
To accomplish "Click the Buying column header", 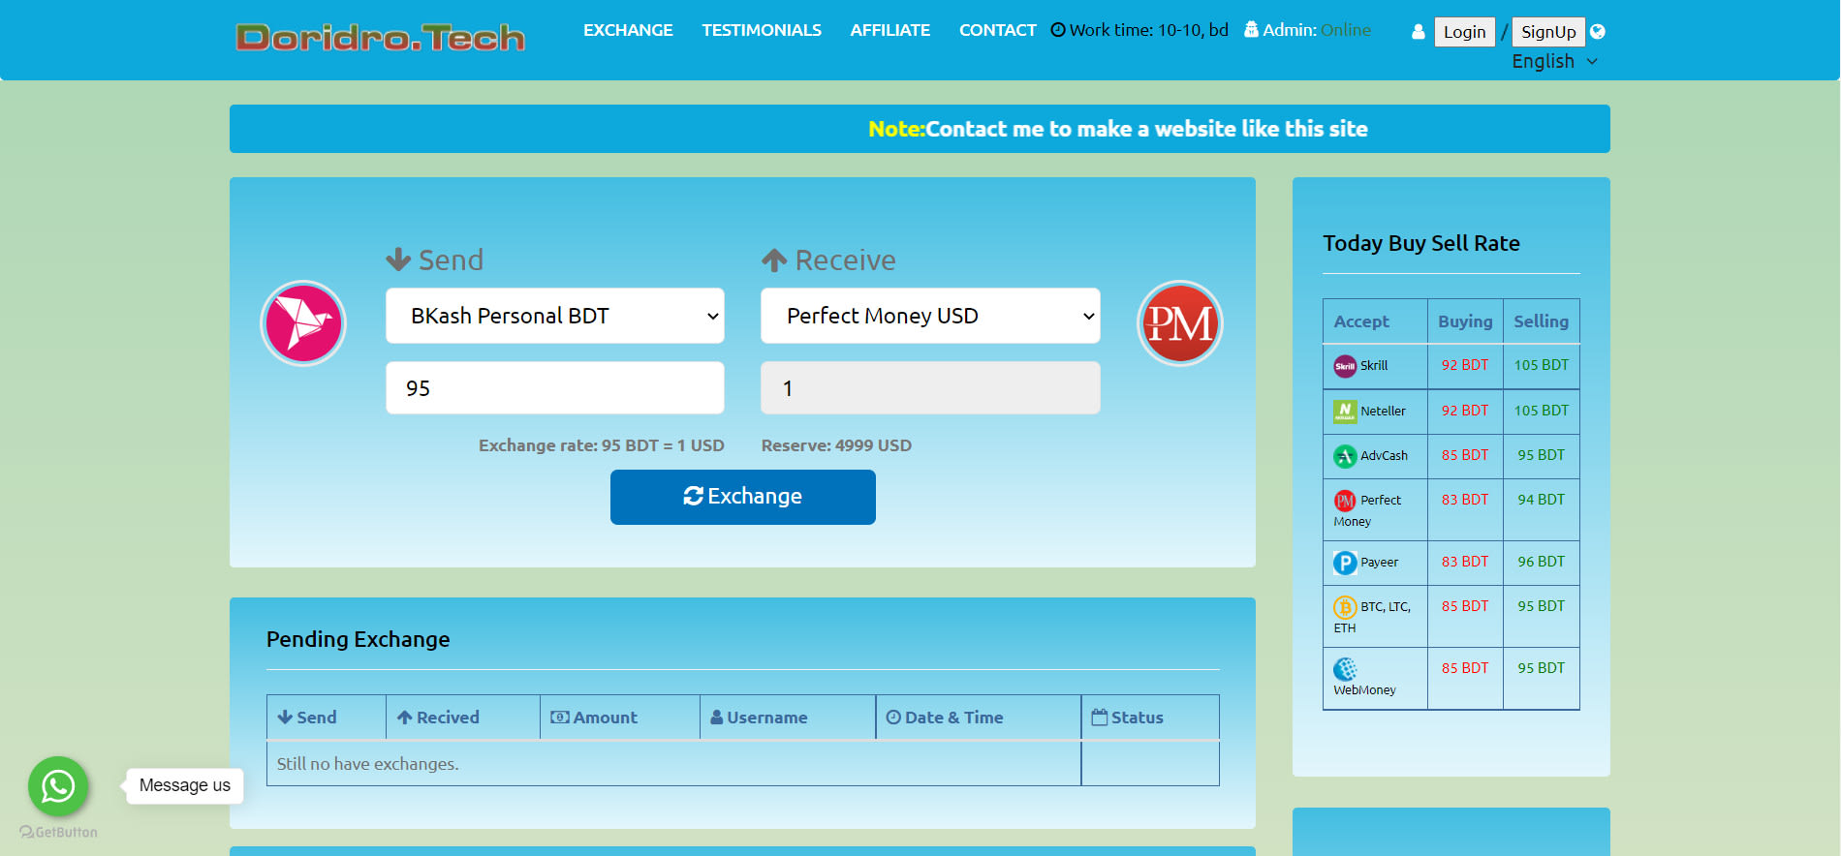I will pos(1465,321).
